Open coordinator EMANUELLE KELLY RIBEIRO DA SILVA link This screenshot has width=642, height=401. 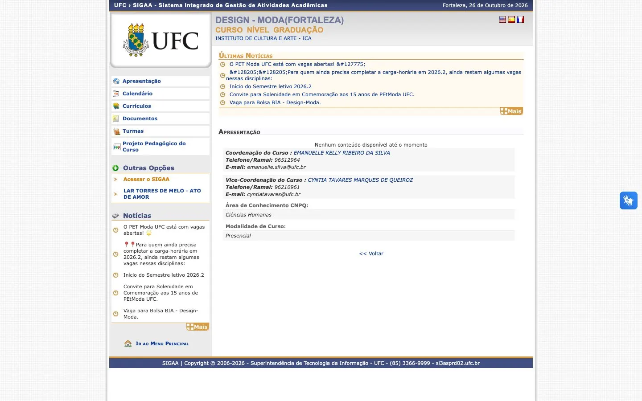[x=342, y=153]
